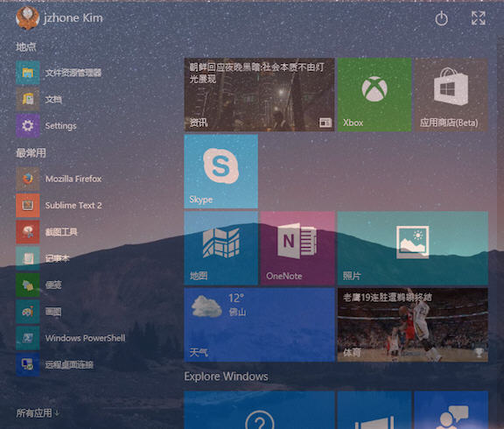Launch Sublime Text 2 icon
This screenshot has width=504, height=429.
tap(28, 205)
